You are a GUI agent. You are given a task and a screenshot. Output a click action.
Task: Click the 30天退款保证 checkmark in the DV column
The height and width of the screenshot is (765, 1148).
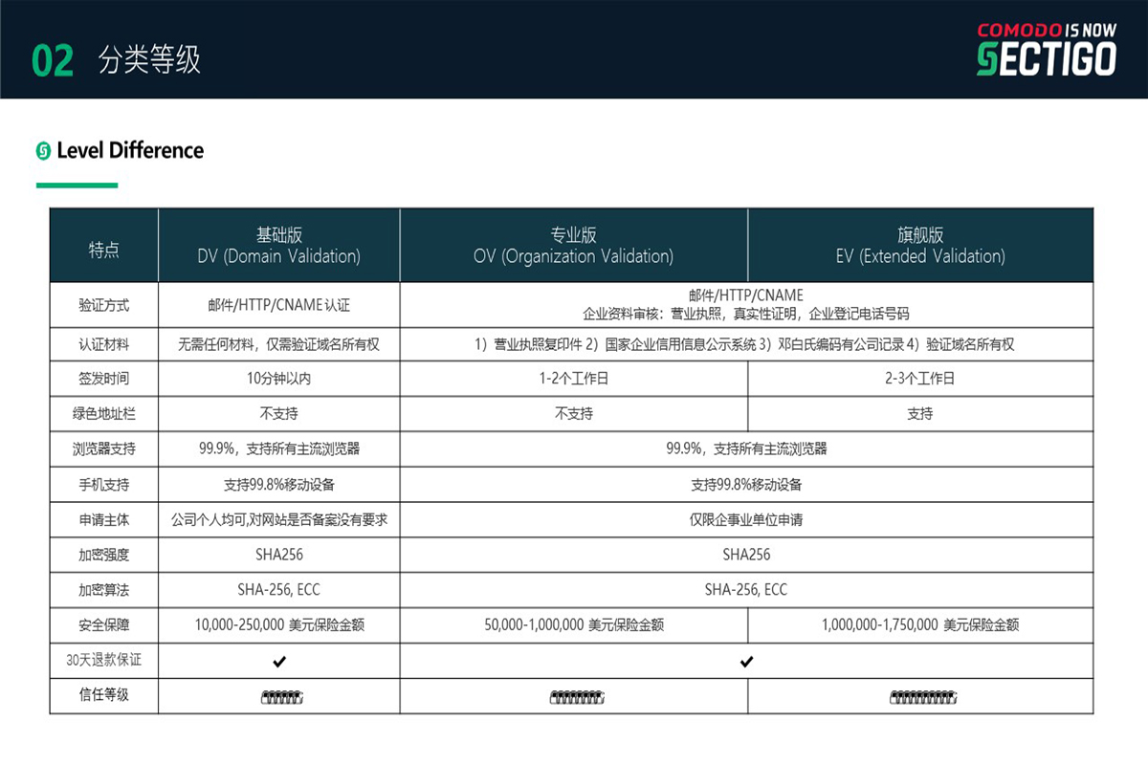(279, 661)
